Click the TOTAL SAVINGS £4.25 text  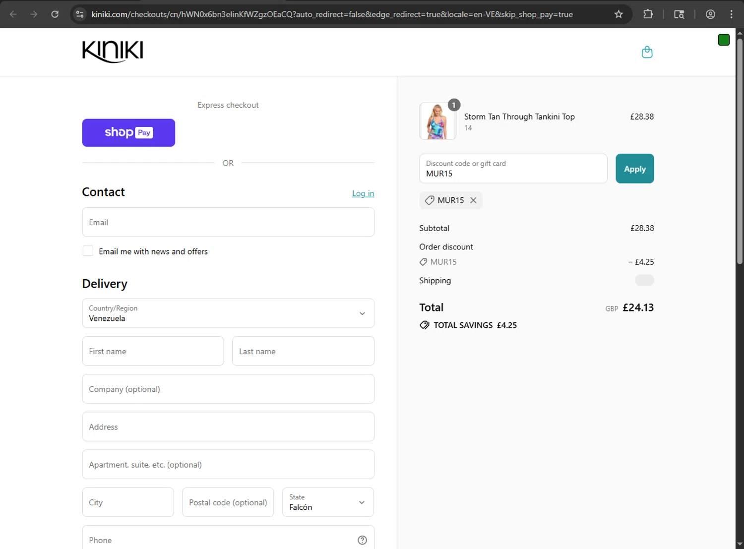[x=475, y=325]
